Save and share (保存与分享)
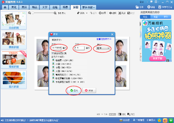 tap(165, 7)
